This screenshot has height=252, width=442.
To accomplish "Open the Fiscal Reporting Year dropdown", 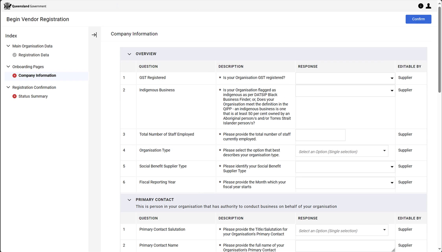I will click(345, 183).
